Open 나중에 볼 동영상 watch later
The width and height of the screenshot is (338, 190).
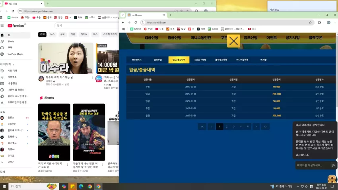(x=16, y=89)
